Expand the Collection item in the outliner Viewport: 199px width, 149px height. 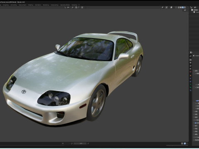pos(192,12)
